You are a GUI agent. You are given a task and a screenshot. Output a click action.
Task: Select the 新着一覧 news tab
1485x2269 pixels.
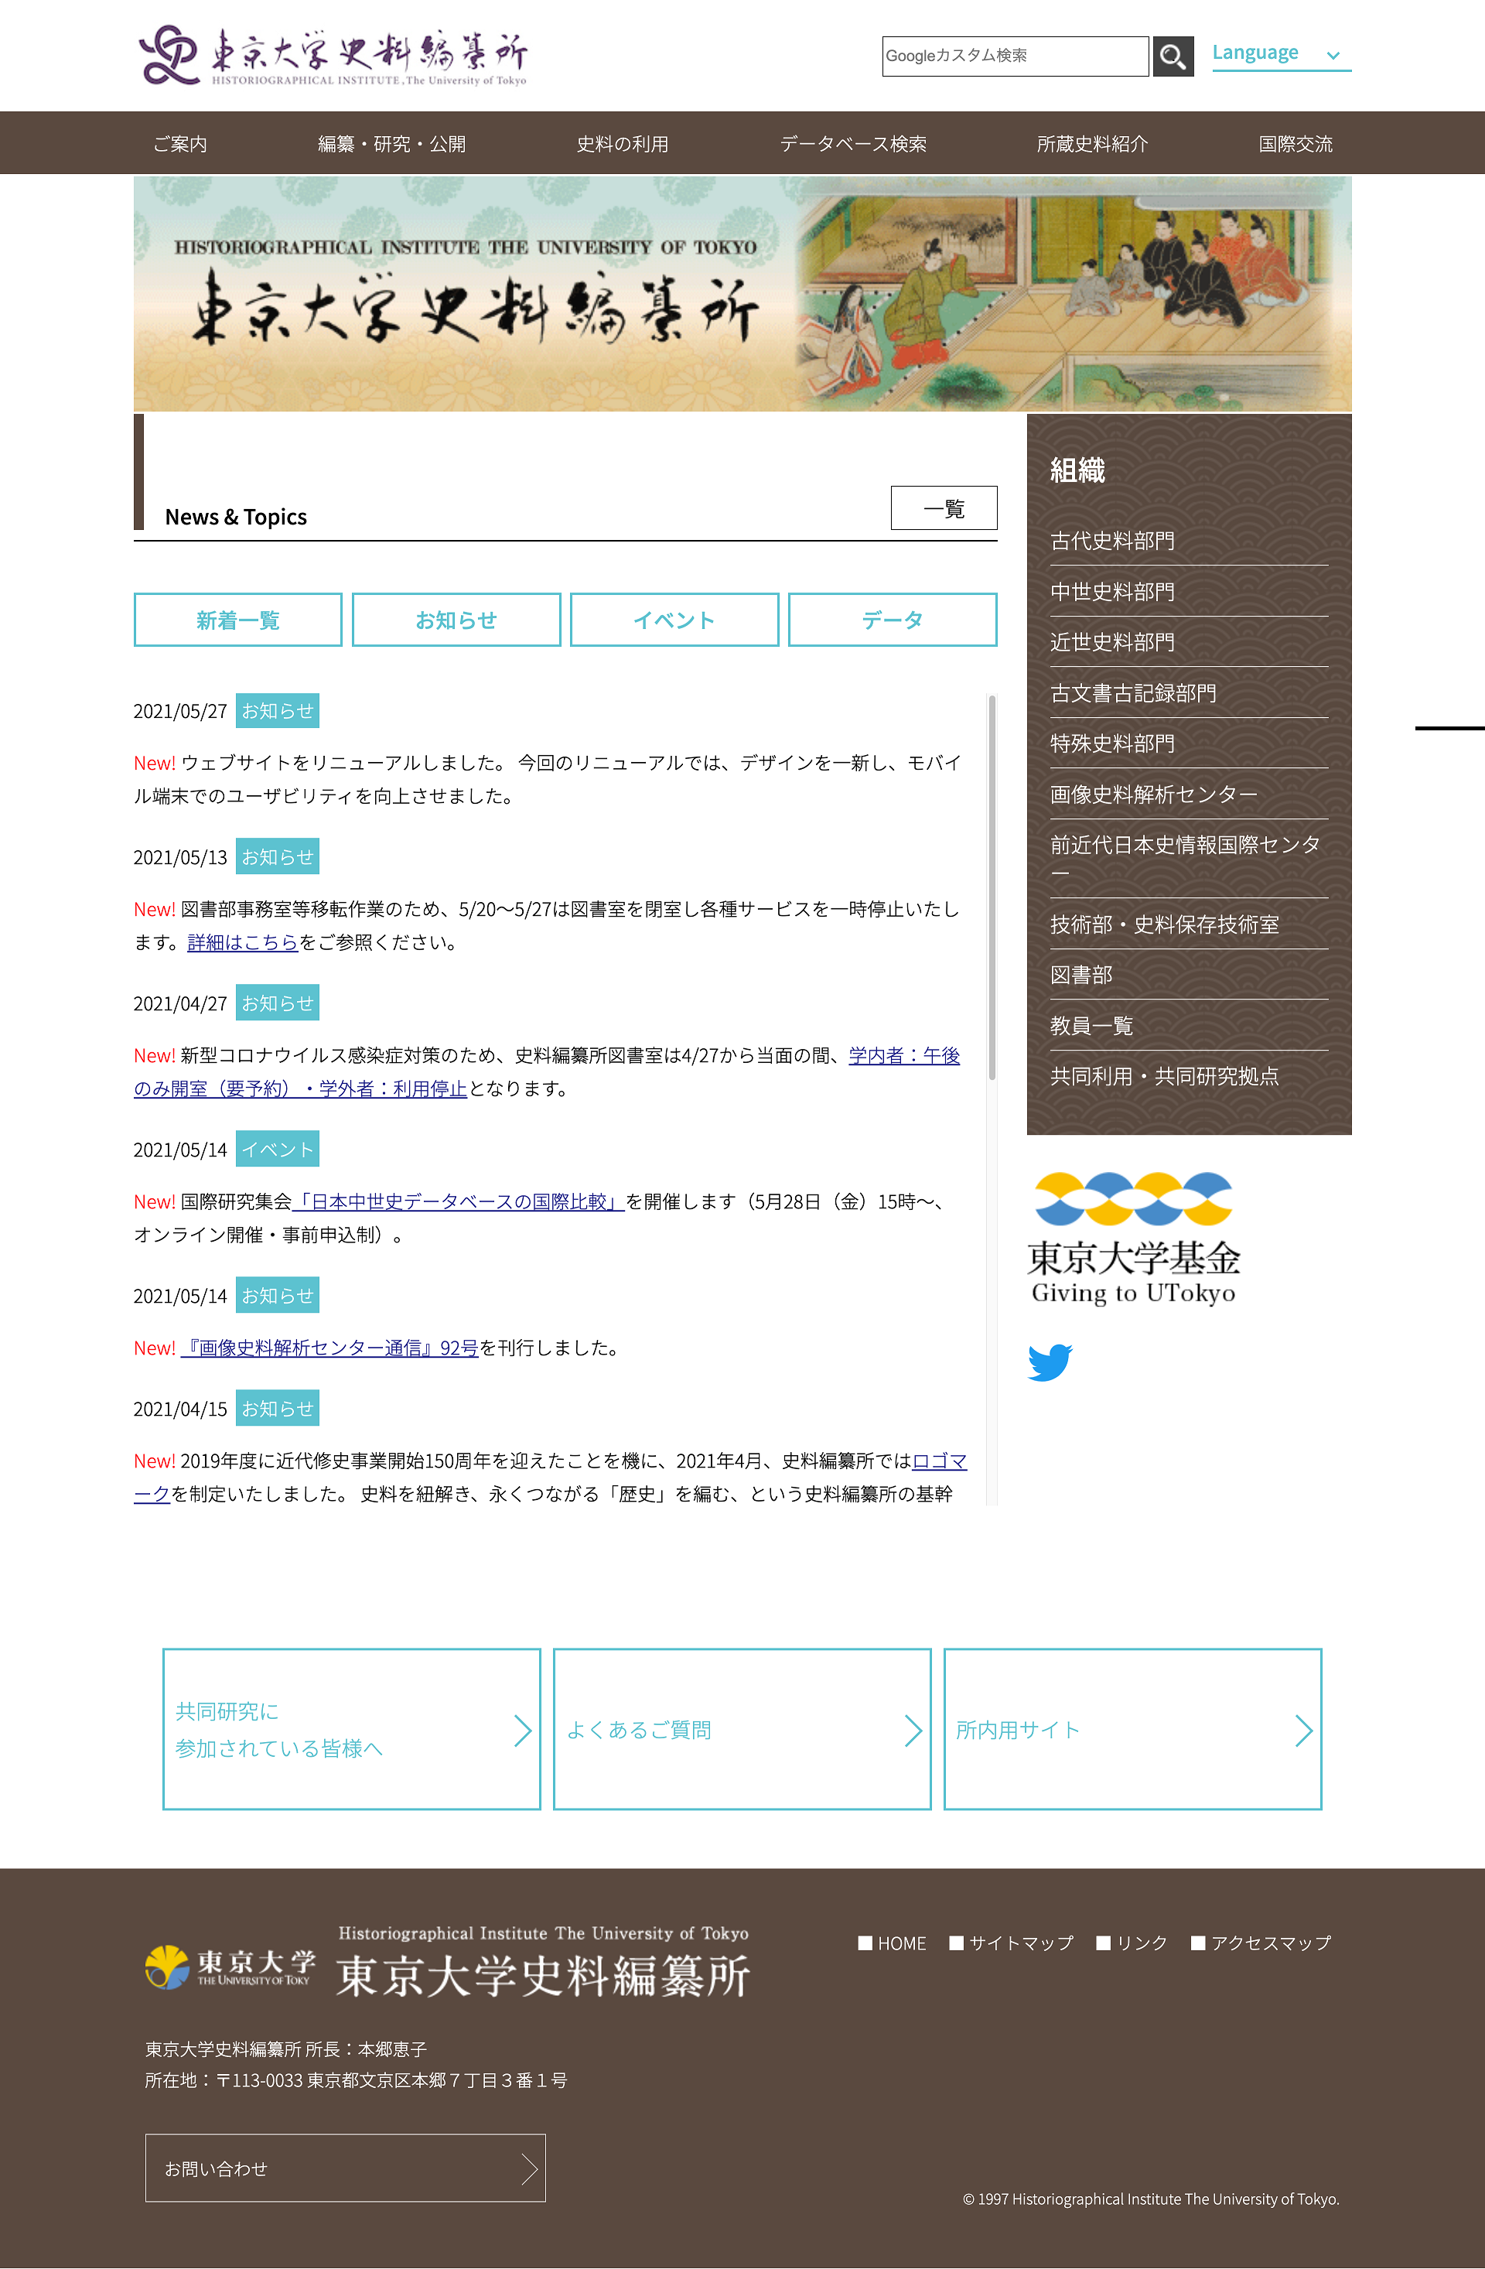point(237,620)
